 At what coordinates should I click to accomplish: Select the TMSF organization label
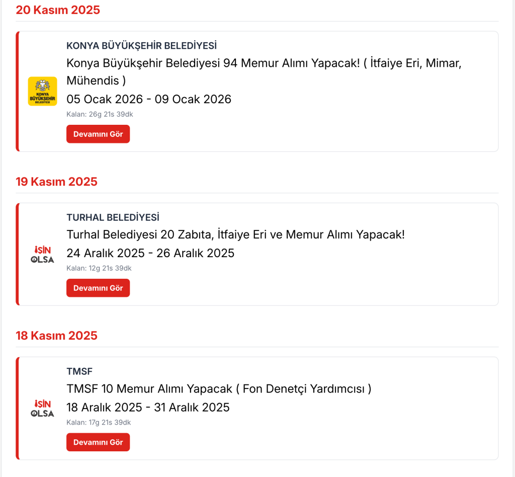pos(79,371)
